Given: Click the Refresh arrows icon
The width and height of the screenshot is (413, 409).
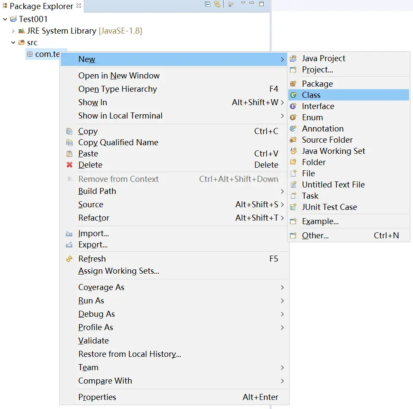Looking at the screenshot, I should click(69, 259).
